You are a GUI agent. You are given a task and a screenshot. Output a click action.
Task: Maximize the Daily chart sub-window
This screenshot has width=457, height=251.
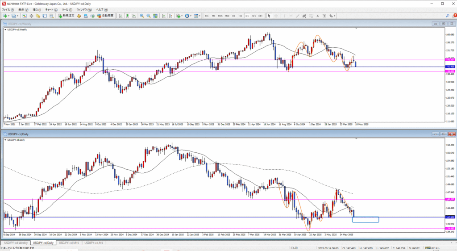(444, 134)
